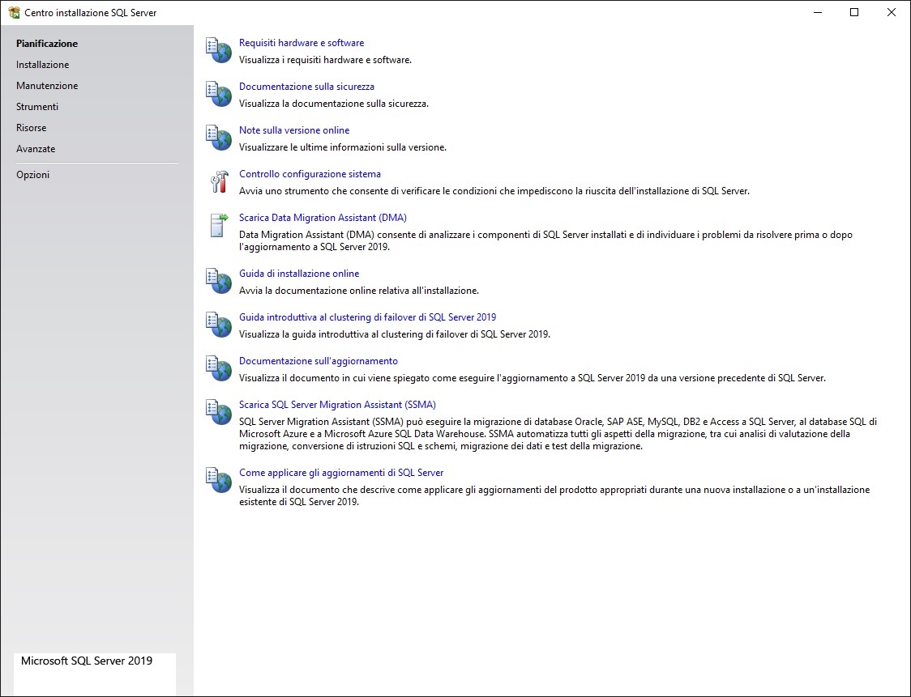Open the Opzioni page
This screenshot has width=911, height=697.
coord(32,175)
